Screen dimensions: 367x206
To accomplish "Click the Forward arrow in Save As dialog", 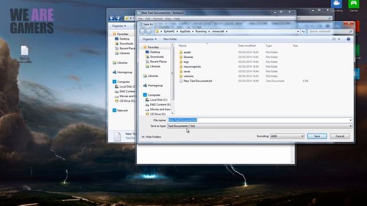I will (x=149, y=31).
